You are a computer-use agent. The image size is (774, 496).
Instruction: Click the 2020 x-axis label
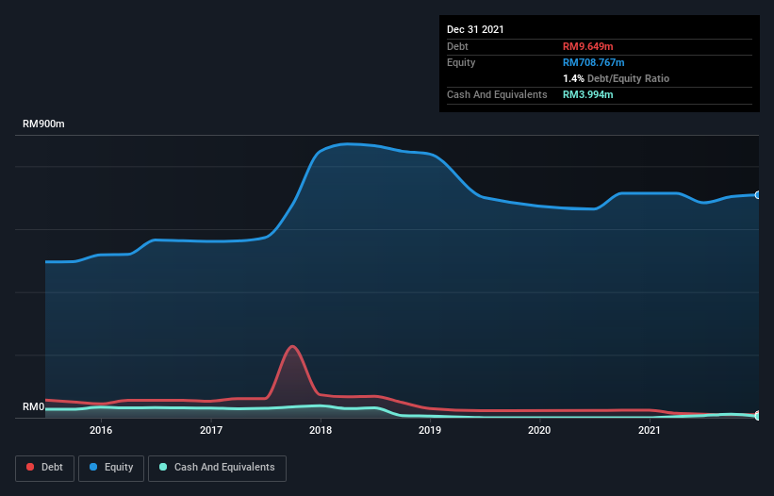click(x=539, y=430)
